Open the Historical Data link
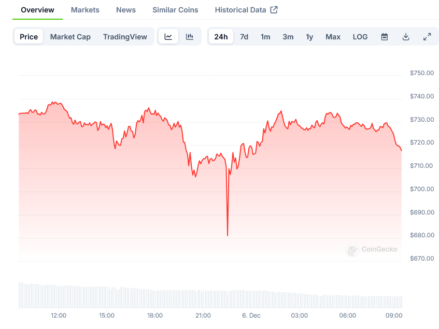 click(x=240, y=10)
